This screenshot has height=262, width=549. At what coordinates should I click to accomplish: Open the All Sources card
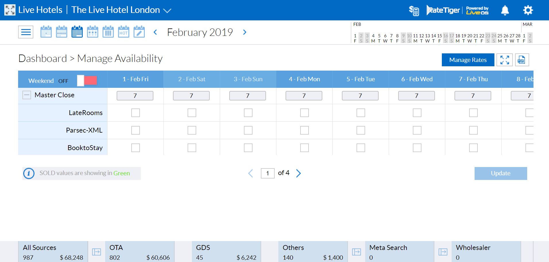pyautogui.click(x=53, y=252)
